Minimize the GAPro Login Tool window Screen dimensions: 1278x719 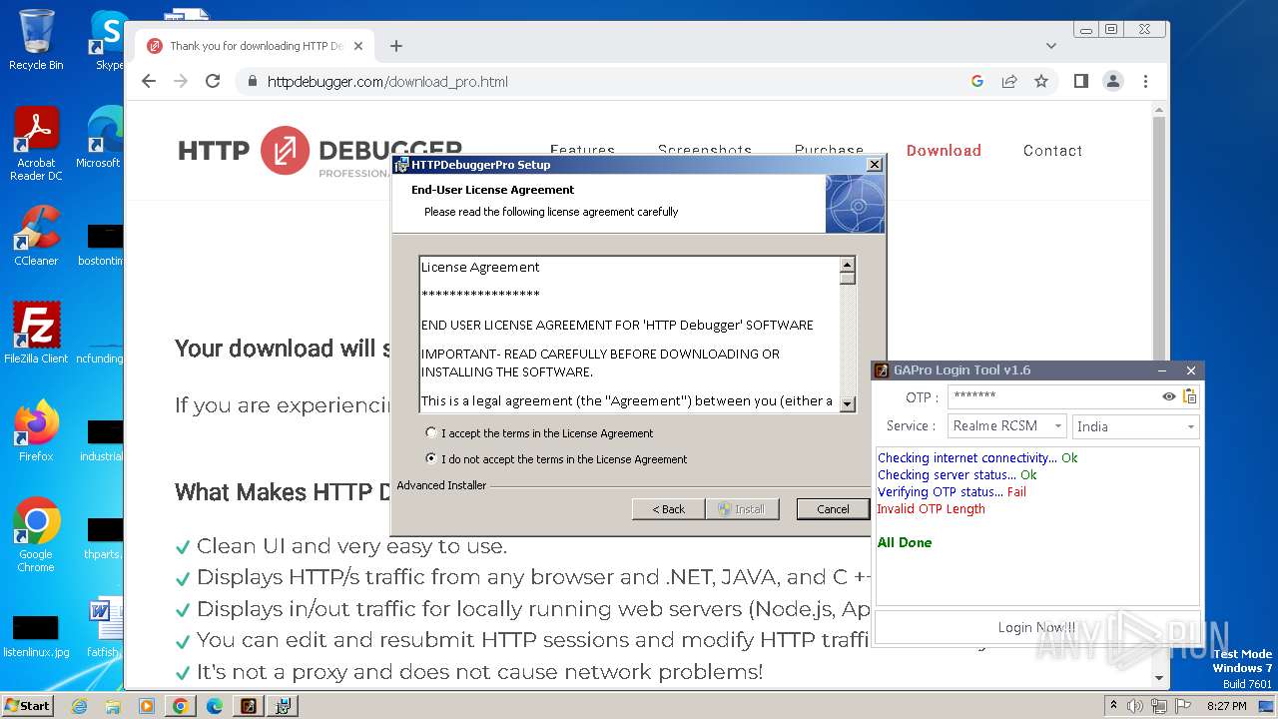(x=1163, y=370)
